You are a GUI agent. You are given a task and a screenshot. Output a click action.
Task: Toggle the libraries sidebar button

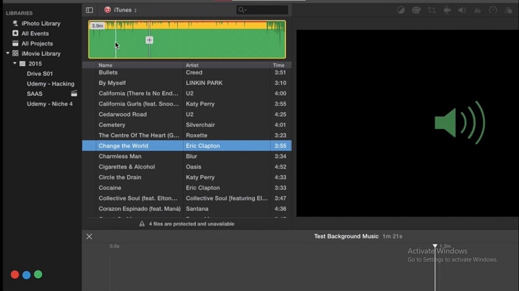[x=90, y=10]
